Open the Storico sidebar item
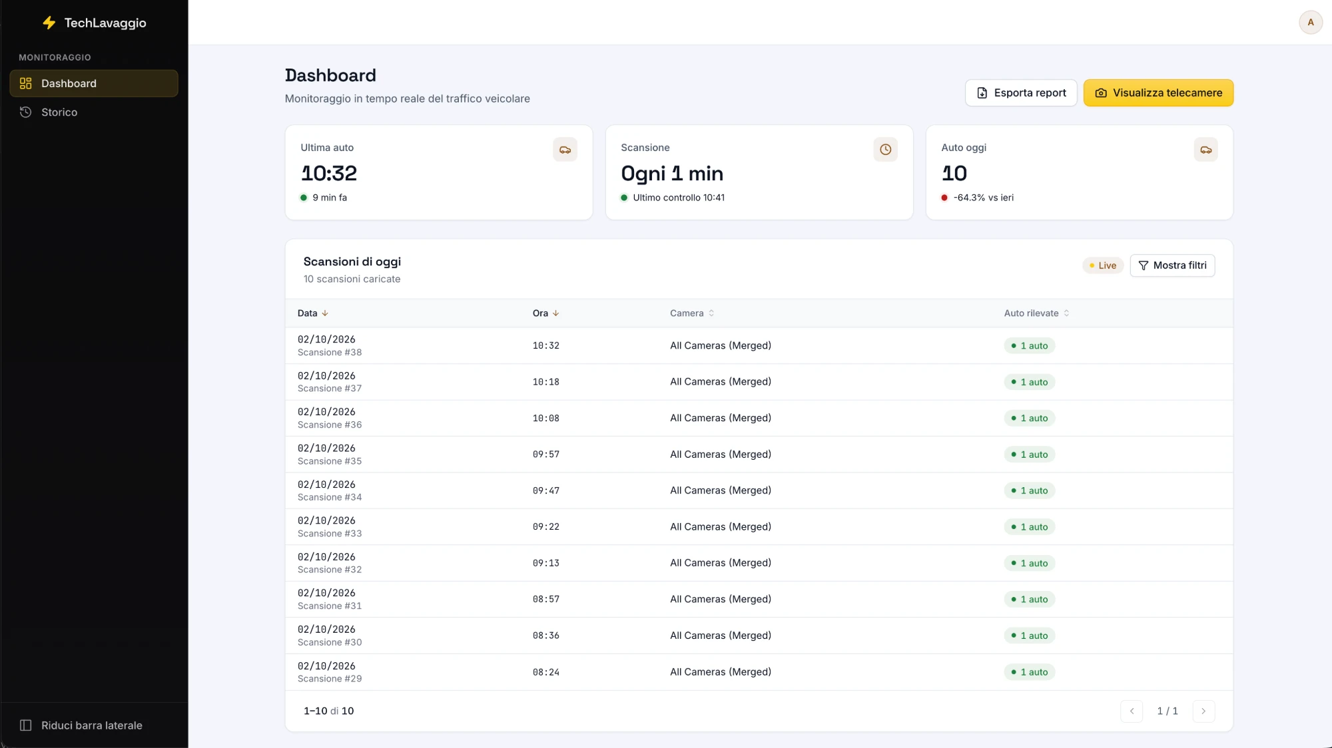This screenshot has width=1332, height=748. 94,112
